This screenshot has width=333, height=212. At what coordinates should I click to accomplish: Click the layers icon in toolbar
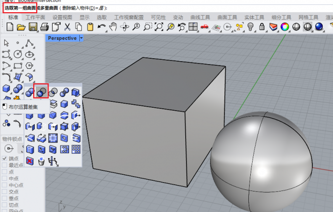click(x=273, y=27)
